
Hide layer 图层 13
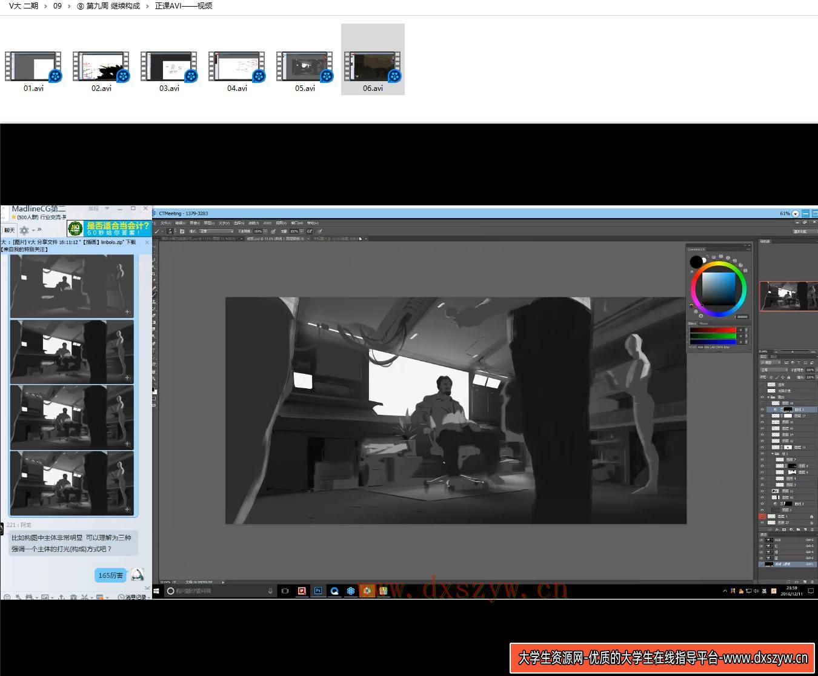tap(762, 447)
